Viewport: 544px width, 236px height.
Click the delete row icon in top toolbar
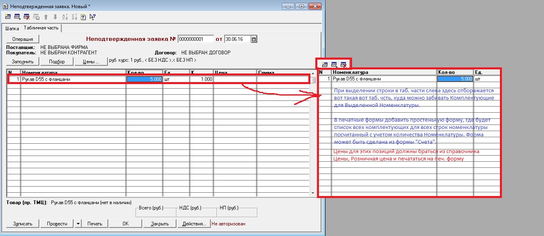pyautogui.click(x=27, y=17)
